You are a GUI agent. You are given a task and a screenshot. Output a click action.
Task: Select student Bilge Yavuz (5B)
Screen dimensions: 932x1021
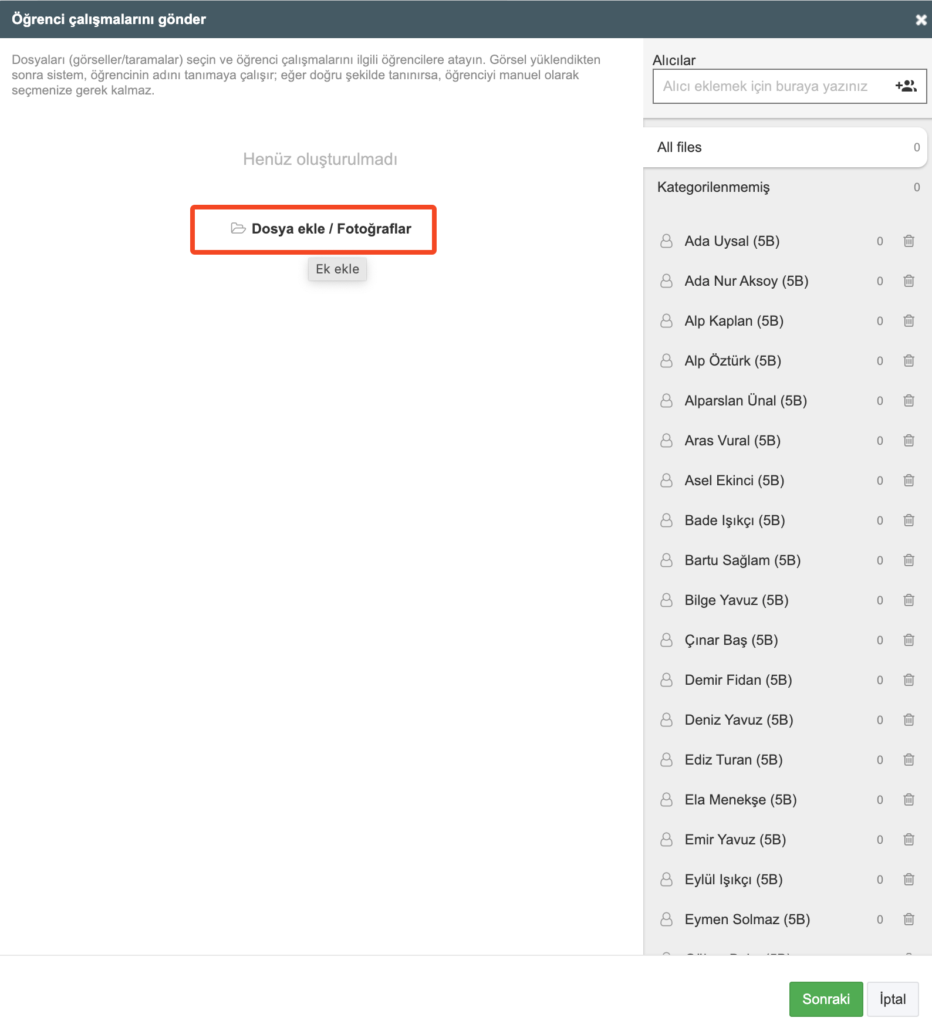click(x=786, y=600)
